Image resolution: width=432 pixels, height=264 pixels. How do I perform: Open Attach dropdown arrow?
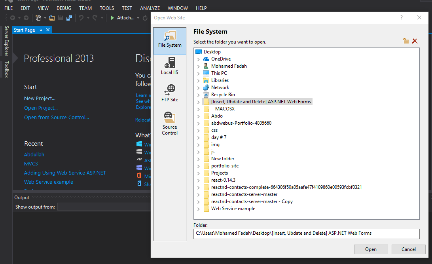[138, 18]
